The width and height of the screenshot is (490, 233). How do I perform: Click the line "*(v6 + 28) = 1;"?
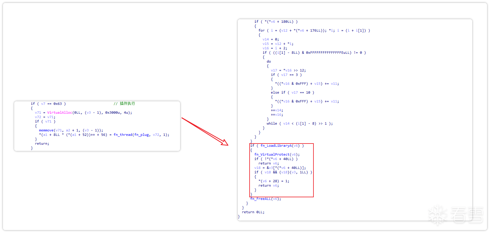pos(274,181)
